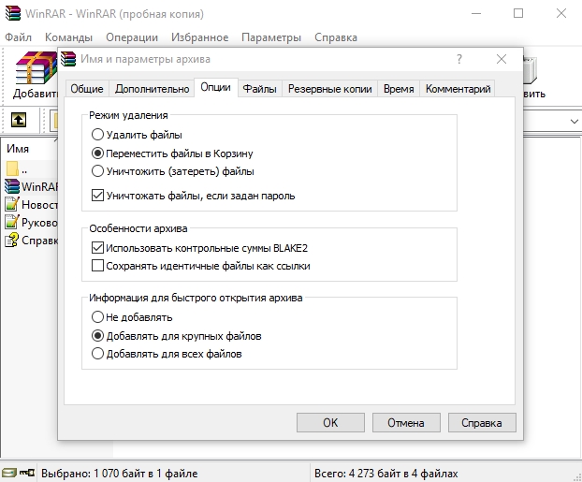The width and height of the screenshot is (582, 482).
Task: Click the Отмена button
Action: [406, 423]
